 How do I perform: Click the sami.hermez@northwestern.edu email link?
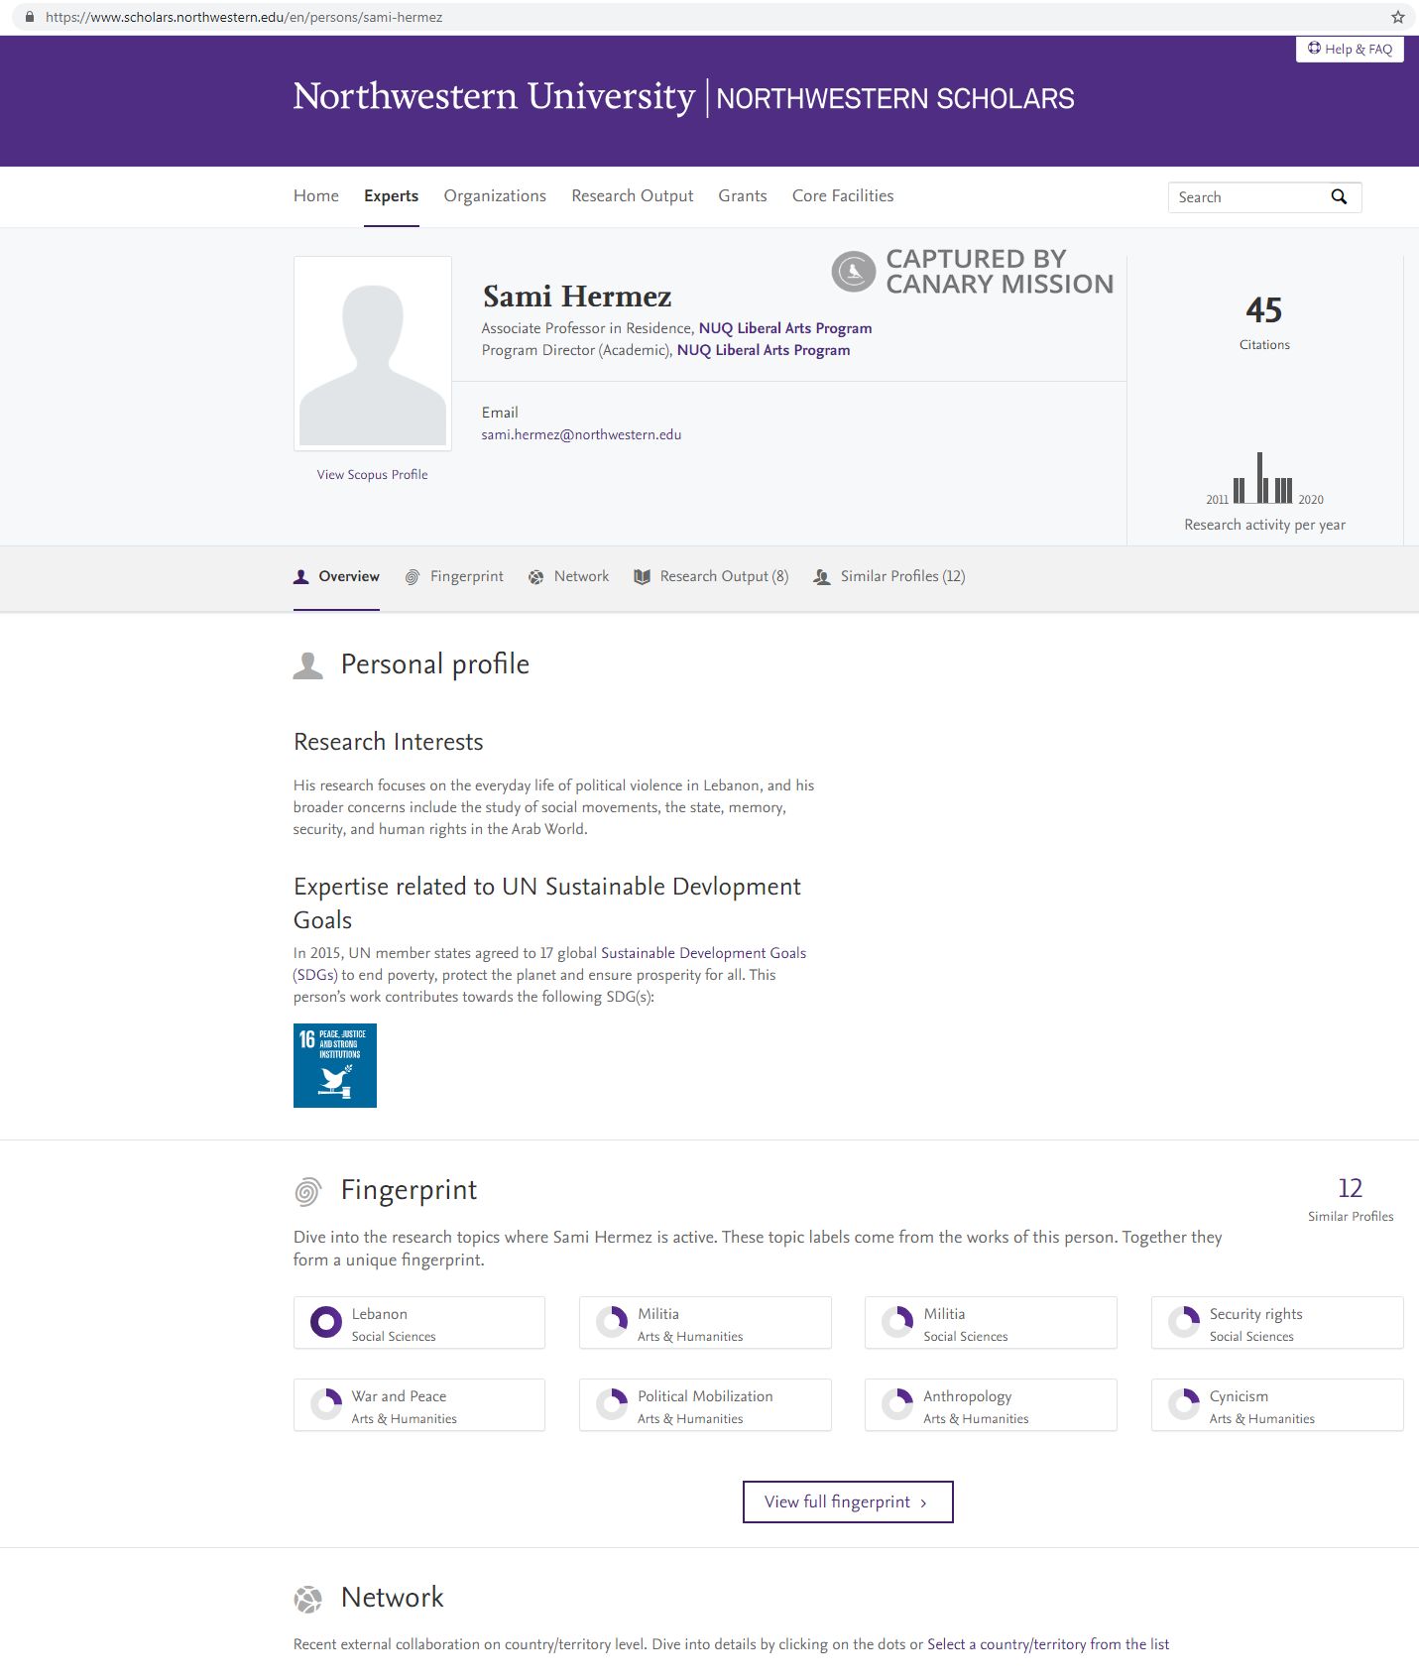pos(581,434)
